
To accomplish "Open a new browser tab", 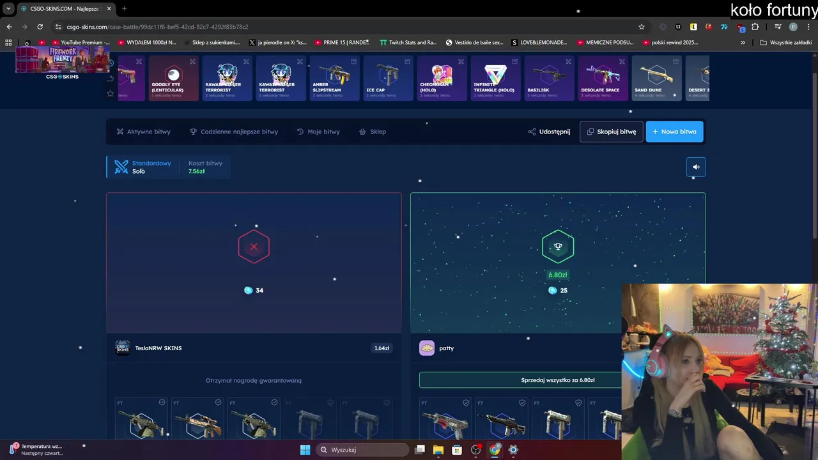I will (x=124, y=8).
